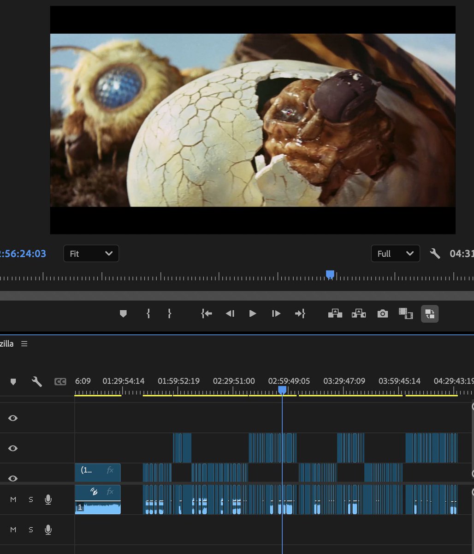
Task: Open the Fit zoom level dropdown
Action: tap(91, 253)
